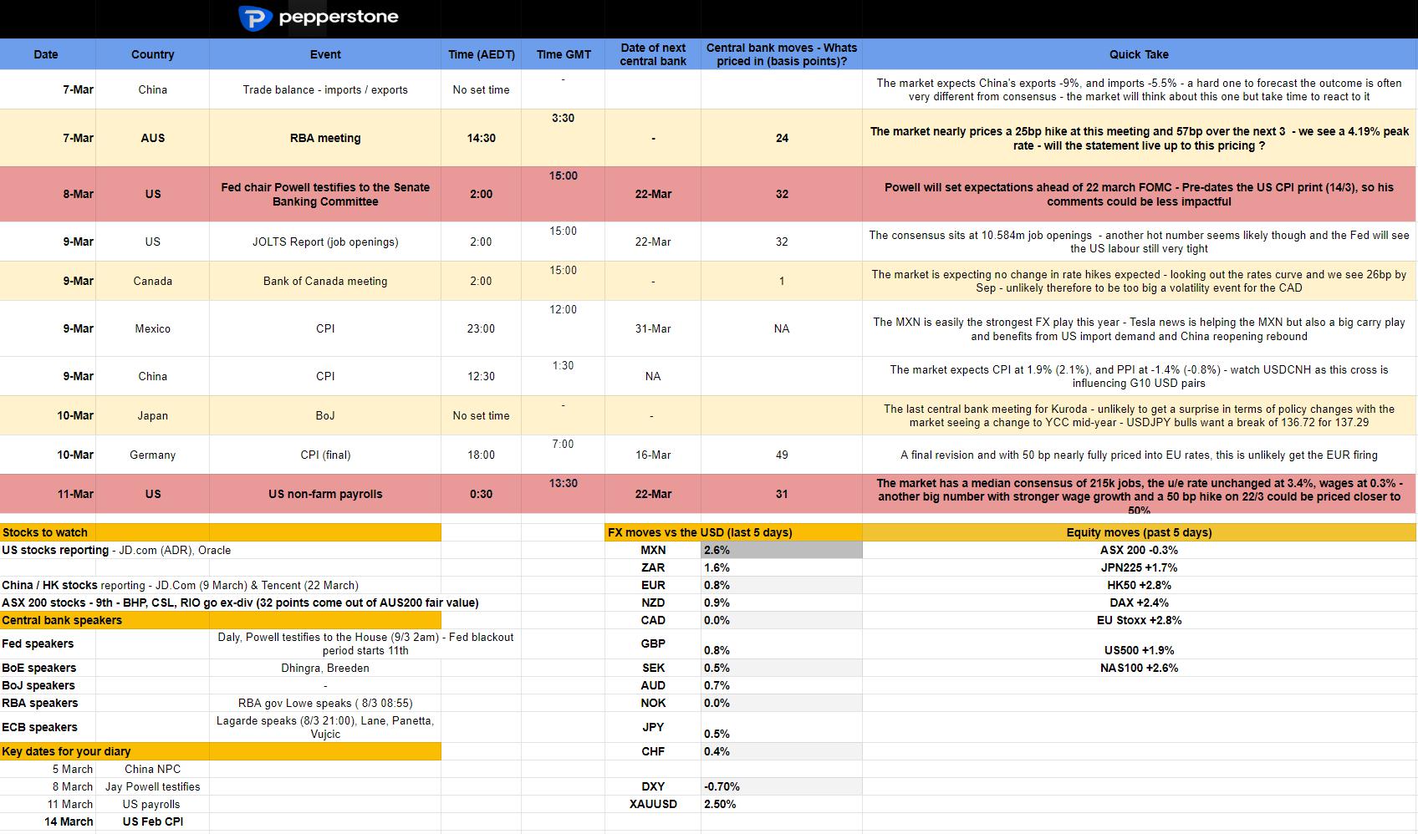Select 'FX moves vs the USD' header
This screenshot has width=1418, height=834.
(x=733, y=532)
